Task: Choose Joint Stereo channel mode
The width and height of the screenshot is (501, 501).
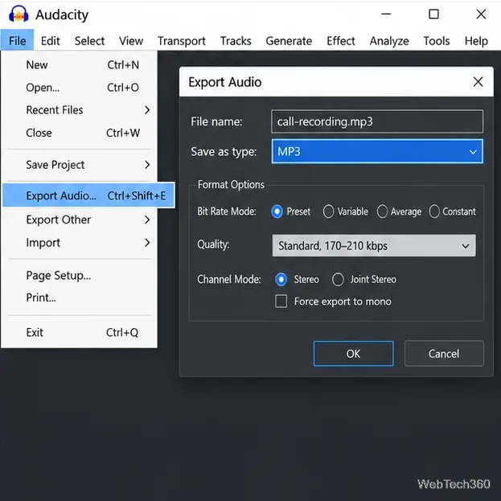Action: click(x=338, y=279)
